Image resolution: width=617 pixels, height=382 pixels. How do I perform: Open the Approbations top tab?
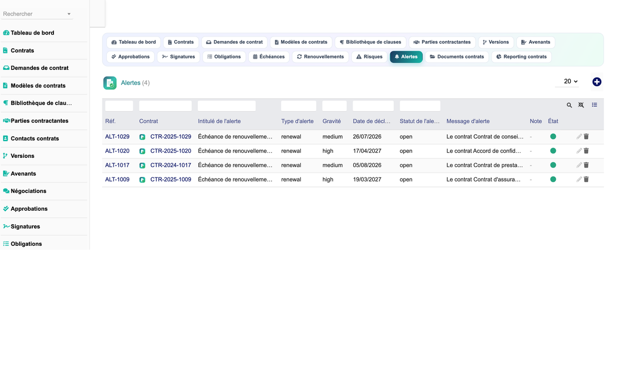click(131, 57)
